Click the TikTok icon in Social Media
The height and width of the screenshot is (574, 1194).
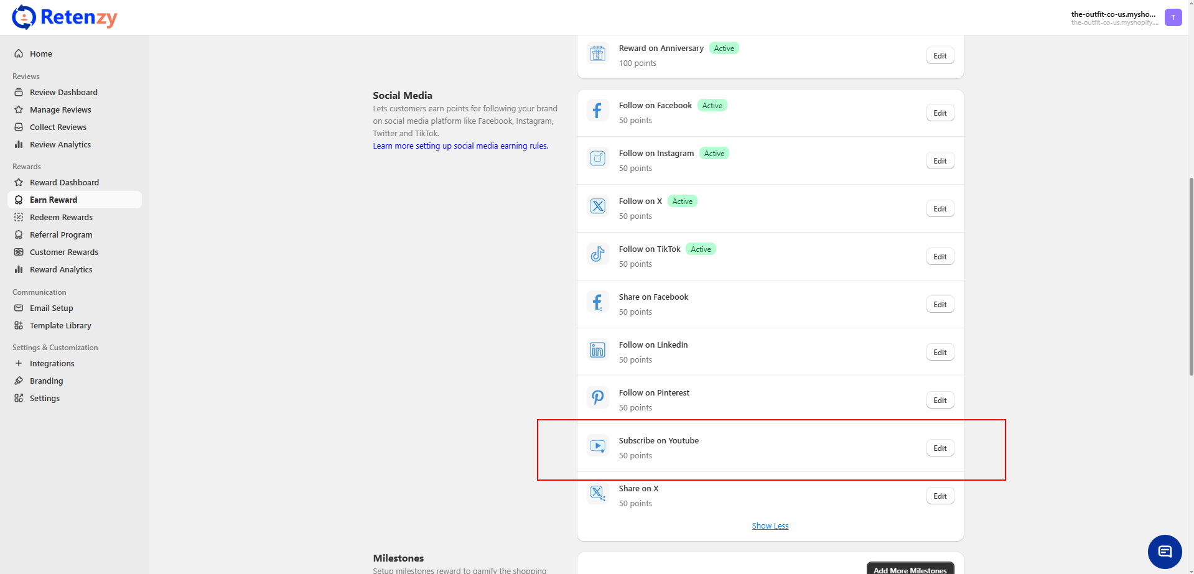(x=597, y=254)
